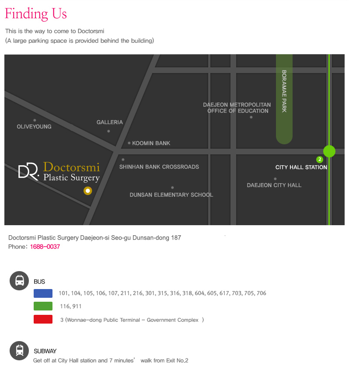Click the subway train icon
The height and width of the screenshot is (373, 349).
coord(19,350)
